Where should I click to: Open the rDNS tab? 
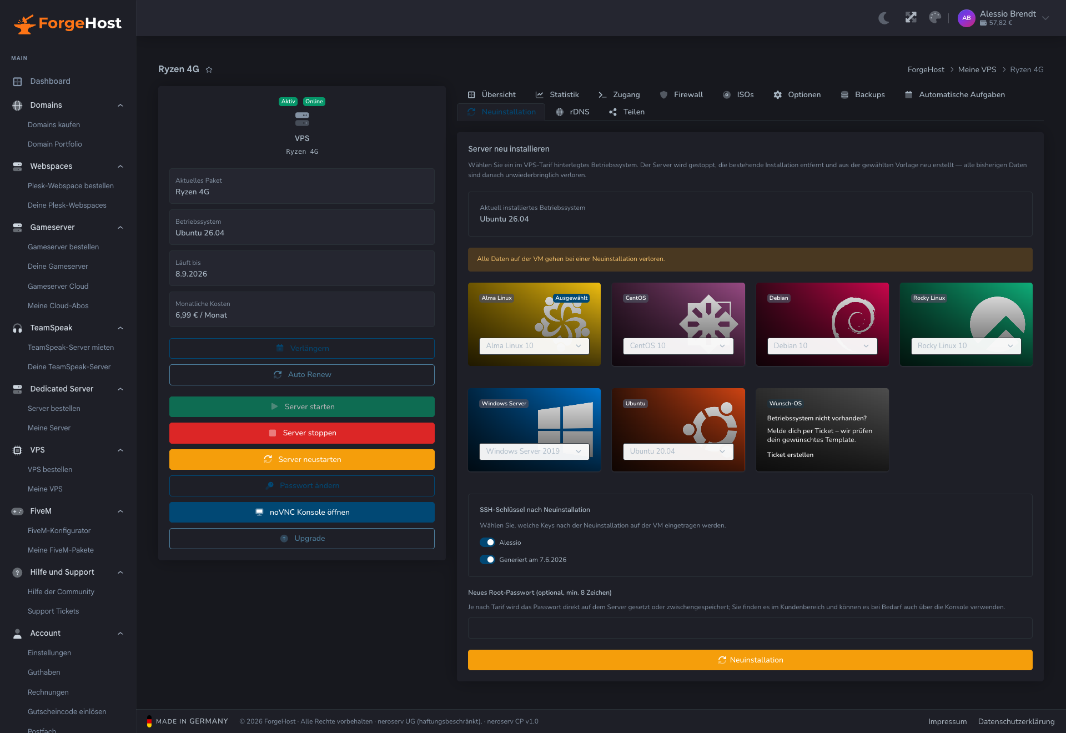(x=572, y=112)
